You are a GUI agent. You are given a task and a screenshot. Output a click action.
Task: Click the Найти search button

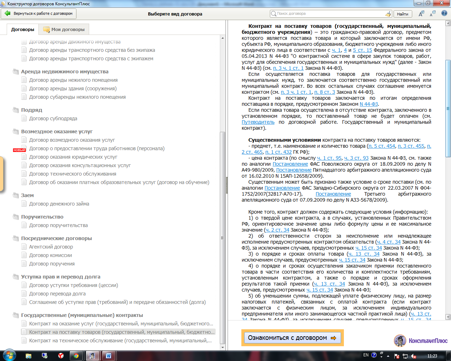point(403,14)
